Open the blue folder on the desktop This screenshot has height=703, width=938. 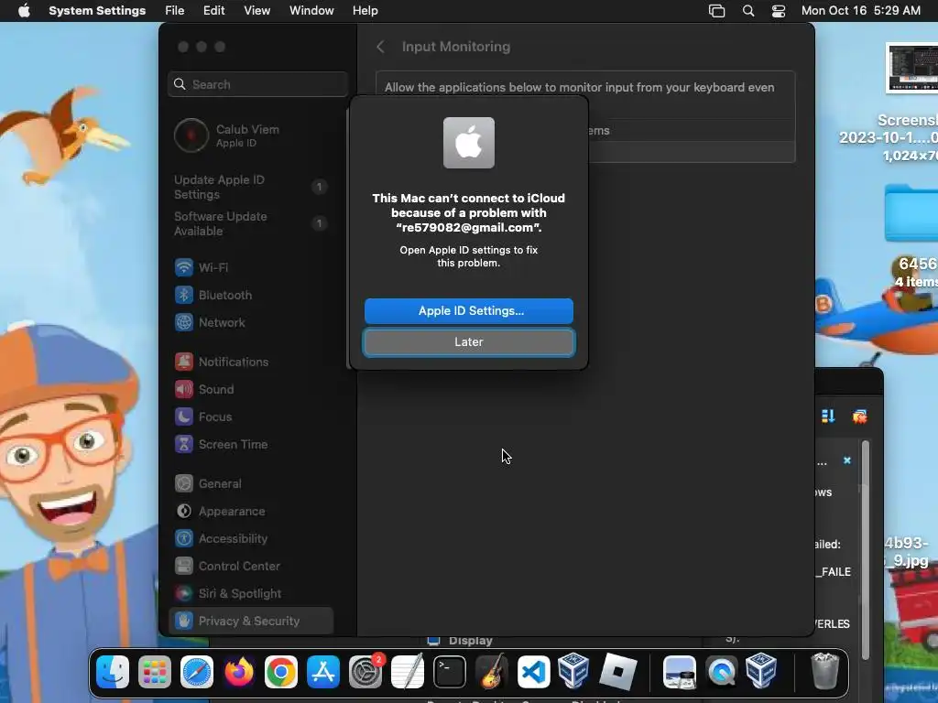pyautogui.click(x=911, y=213)
